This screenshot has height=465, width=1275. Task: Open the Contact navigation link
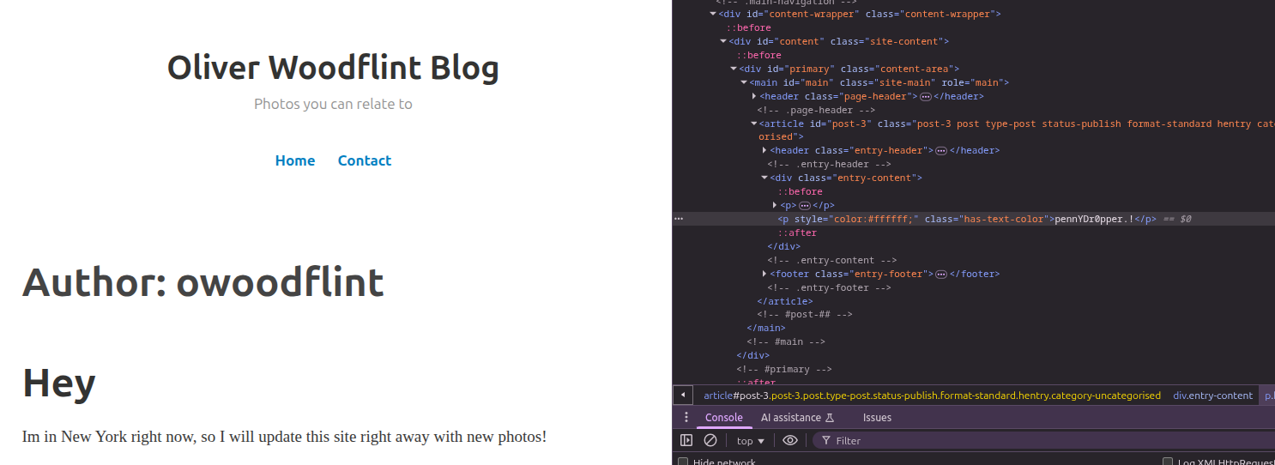tap(365, 160)
